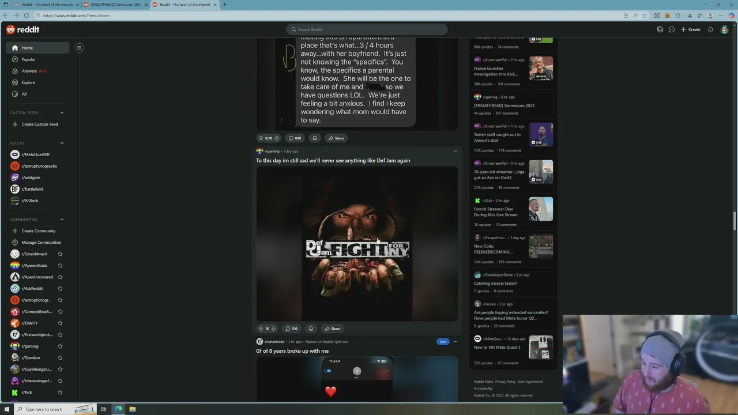Screen dimensions: 738x415
Task: Collapse the Custom Feeds section
Action: [62, 113]
